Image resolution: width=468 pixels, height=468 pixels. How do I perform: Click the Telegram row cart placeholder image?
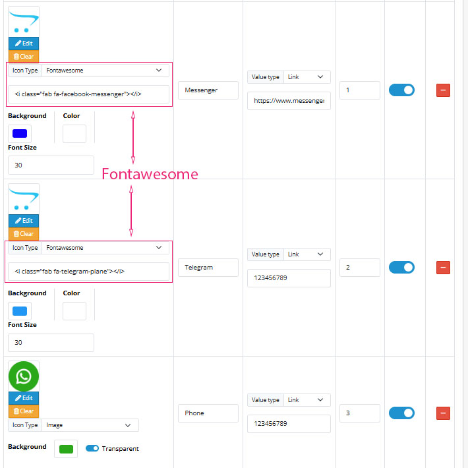pyautogui.click(x=24, y=199)
